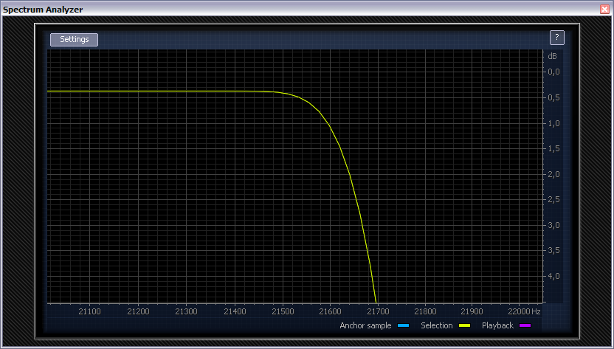Viewport: 614px width, 349px height.
Task: Click the dB unit label on axis
Action: coord(552,56)
